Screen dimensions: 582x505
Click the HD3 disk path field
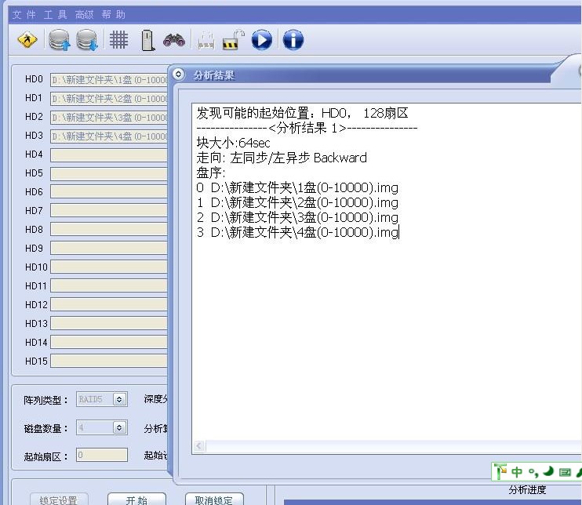coord(109,136)
